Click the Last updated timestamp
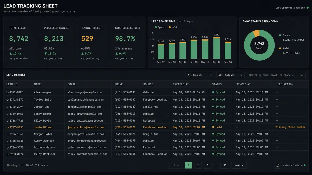312x175 pixels. pyautogui.click(x=290, y=8)
